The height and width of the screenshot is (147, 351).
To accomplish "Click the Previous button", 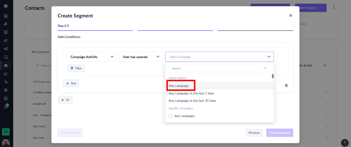I will coord(254,133).
